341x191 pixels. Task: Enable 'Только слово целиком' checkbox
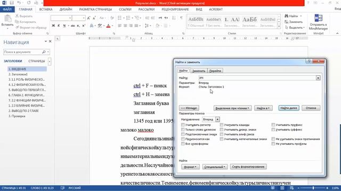pyautogui.click(x=183, y=129)
